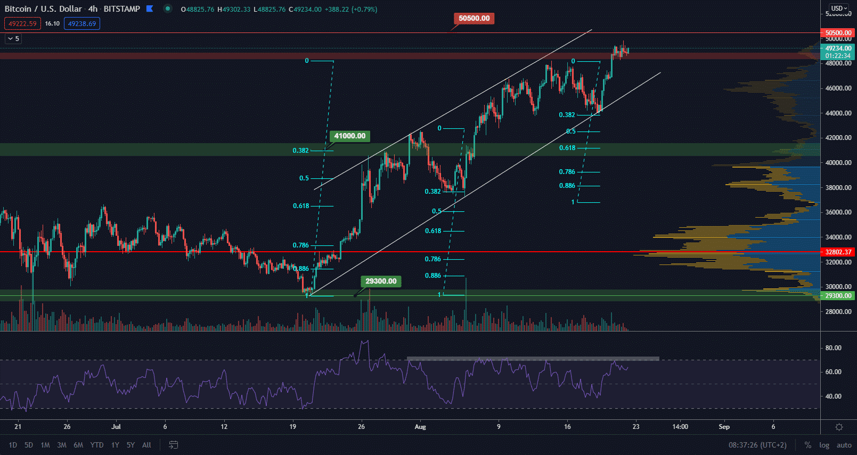
Task: Toggle log scale mode
Action: (824, 445)
